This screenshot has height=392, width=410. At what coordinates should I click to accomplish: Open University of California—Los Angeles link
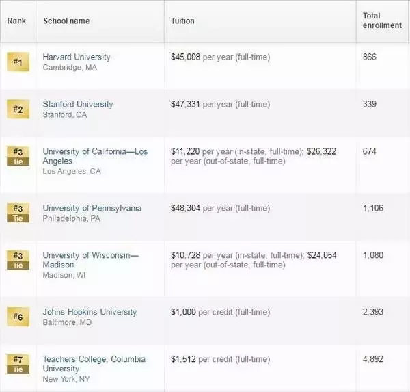(x=95, y=156)
